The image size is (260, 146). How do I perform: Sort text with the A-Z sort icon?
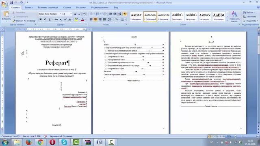120,14
